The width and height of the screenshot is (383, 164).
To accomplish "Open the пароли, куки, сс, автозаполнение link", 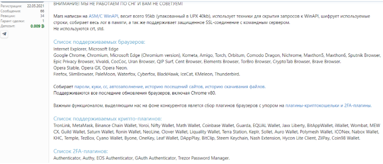I will pos(109,87).
